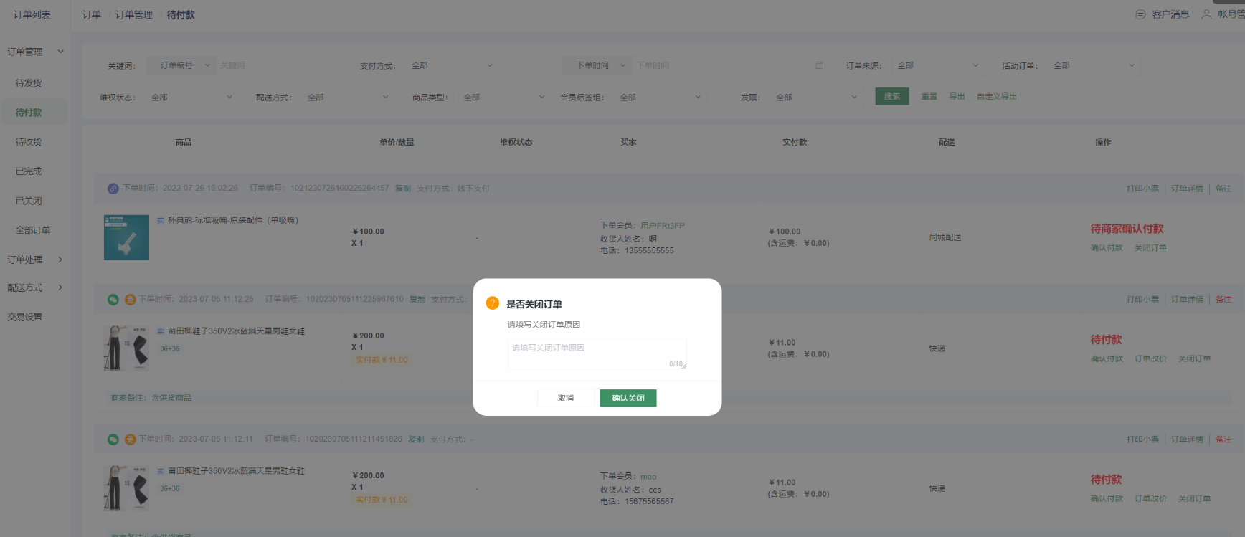Viewport: 1245px width, 537px height.
Task: Go to 待收货 in sidebar
Action: [x=29, y=142]
